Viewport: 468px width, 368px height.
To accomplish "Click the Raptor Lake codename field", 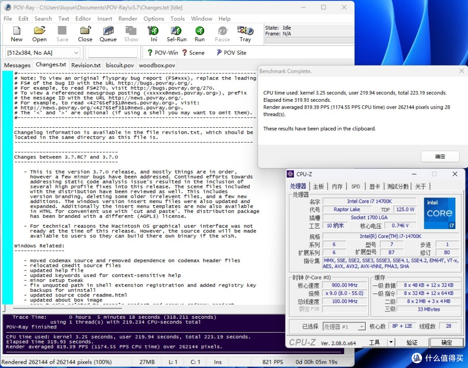I will (x=347, y=210).
